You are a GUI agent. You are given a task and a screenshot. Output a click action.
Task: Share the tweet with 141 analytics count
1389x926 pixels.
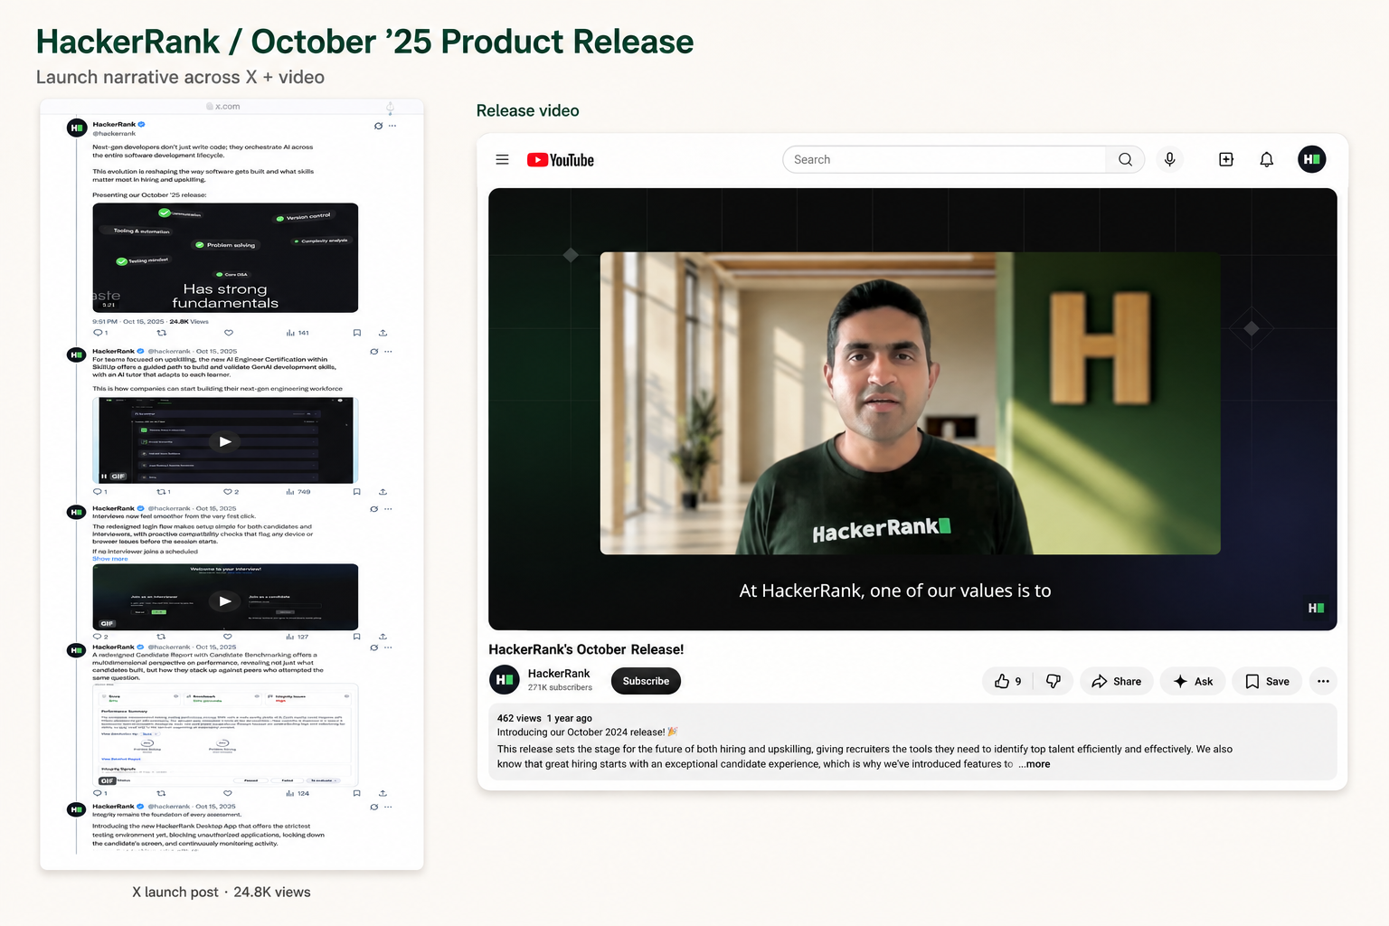point(383,333)
